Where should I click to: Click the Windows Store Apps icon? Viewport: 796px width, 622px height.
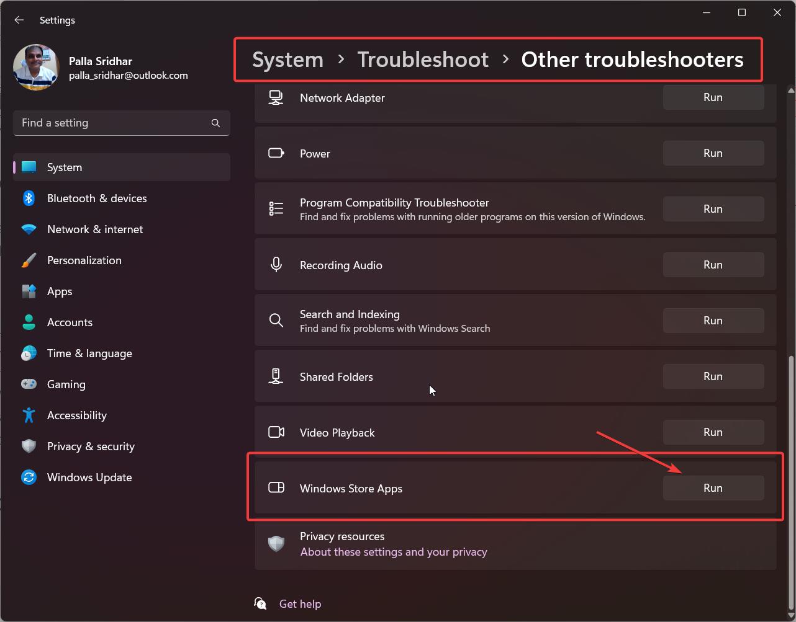point(276,488)
